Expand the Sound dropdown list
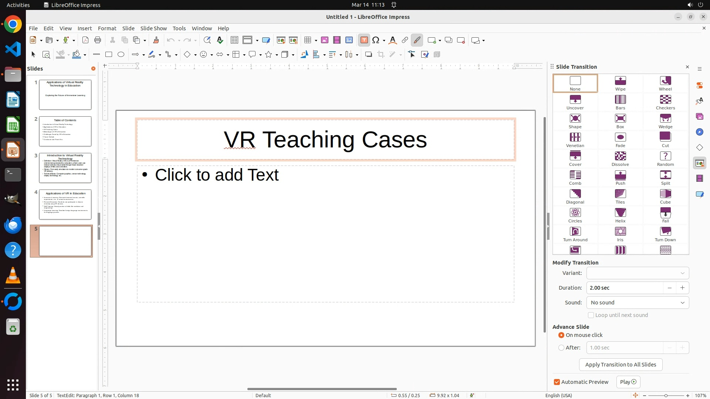Image resolution: width=710 pixels, height=399 pixels. click(638, 303)
